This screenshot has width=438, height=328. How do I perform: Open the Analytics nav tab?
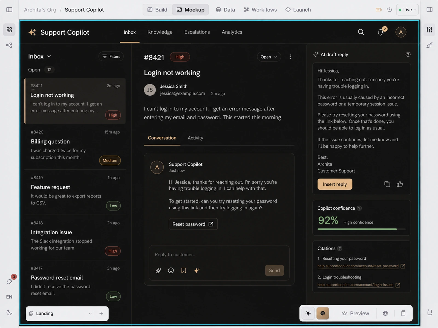tap(232, 32)
